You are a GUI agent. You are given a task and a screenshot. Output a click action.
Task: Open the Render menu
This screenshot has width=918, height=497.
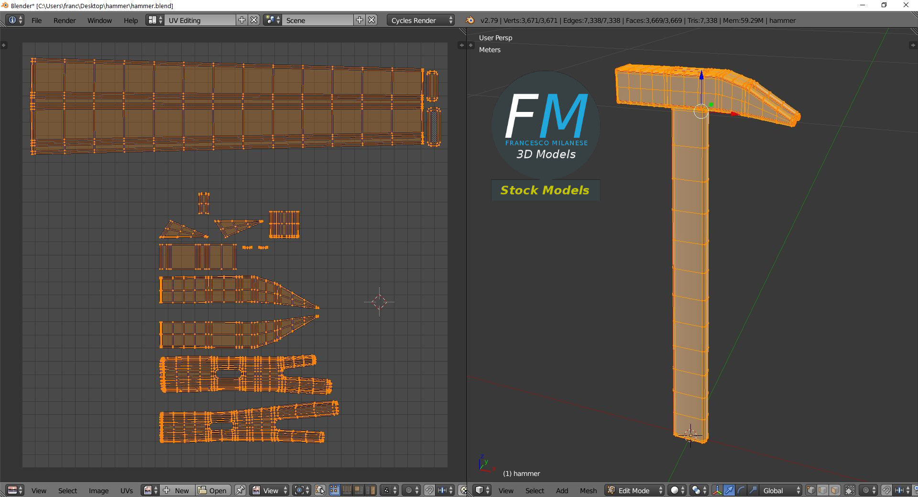point(65,20)
